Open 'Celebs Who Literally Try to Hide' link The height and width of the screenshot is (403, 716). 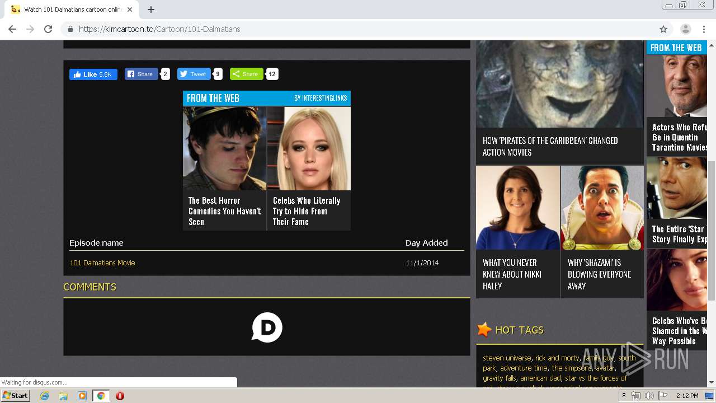pyautogui.click(x=307, y=211)
